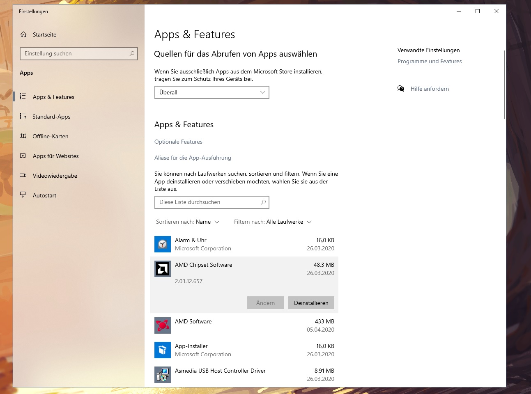Click the Deinstallieren button
Viewport: 531px width, 394px height.
pyautogui.click(x=311, y=303)
